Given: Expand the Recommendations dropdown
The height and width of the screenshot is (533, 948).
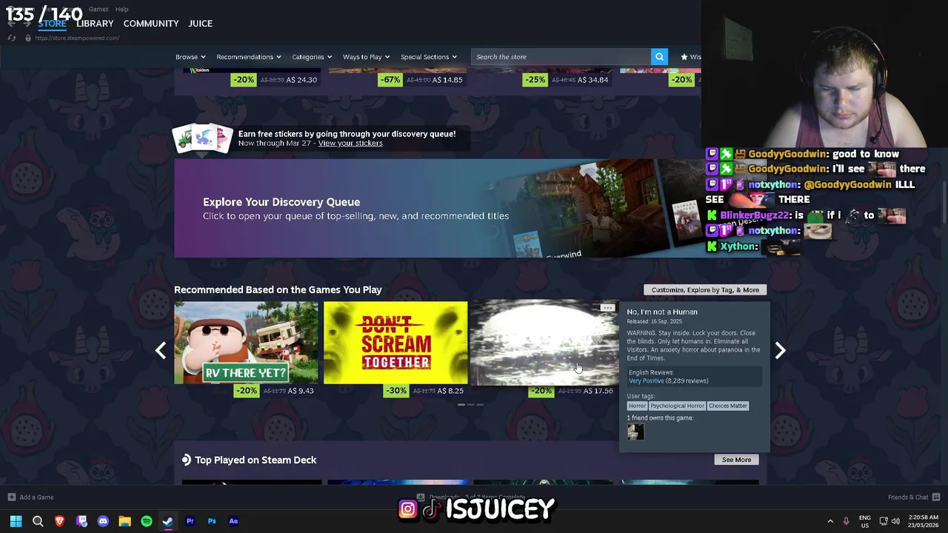Looking at the screenshot, I should point(249,57).
